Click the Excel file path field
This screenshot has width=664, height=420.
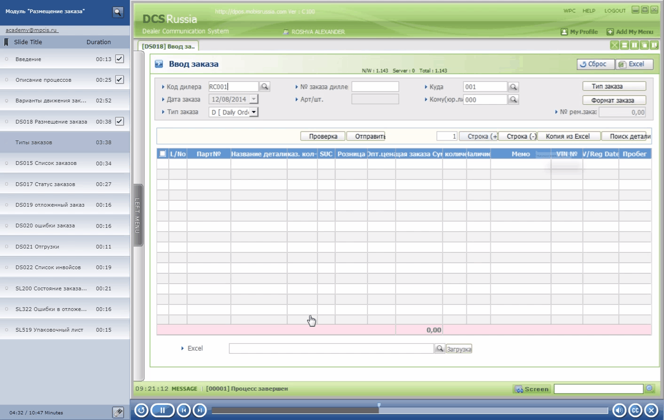click(331, 349)
